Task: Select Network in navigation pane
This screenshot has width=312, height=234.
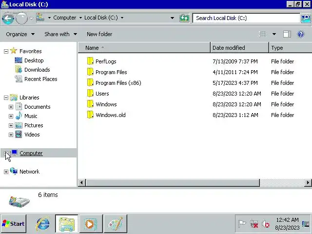Action: pyautogui.click(x=29, y=172)
